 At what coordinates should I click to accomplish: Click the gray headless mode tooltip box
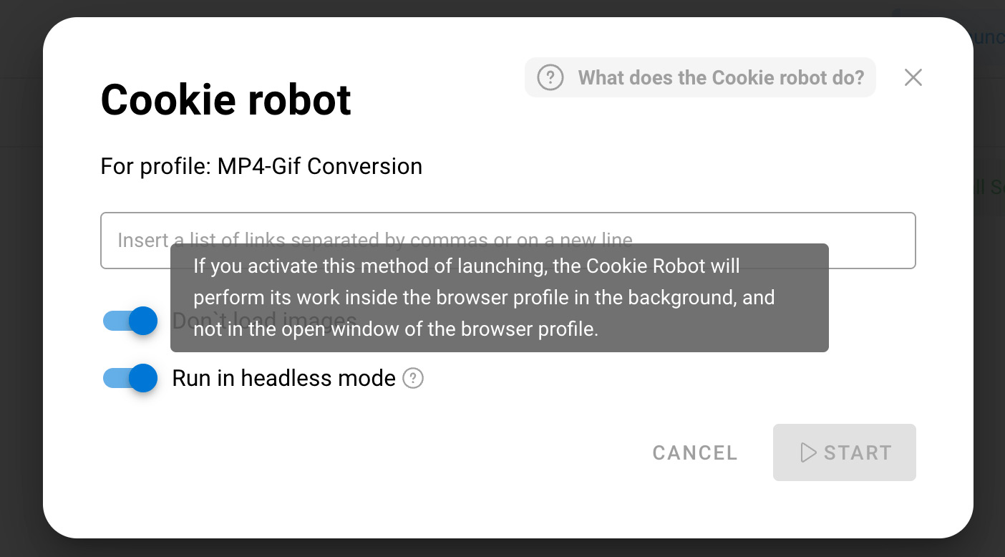coord(499,298)
